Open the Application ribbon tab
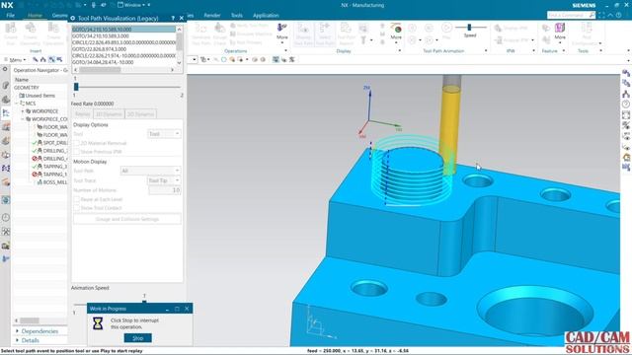The height and width of the screenshot is (355, 632). tap(266, 16)
